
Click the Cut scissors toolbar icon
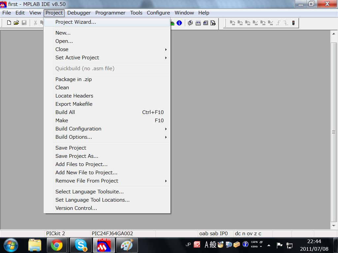tap(35, 23)
